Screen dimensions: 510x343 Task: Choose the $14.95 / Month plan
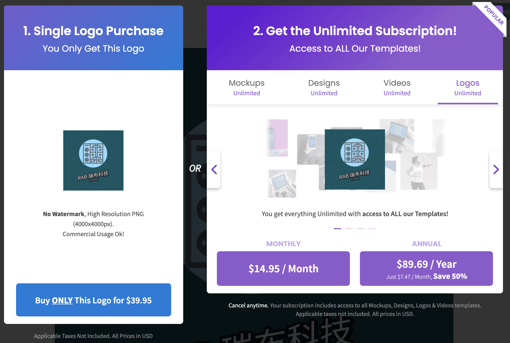(x=283, y=268)
